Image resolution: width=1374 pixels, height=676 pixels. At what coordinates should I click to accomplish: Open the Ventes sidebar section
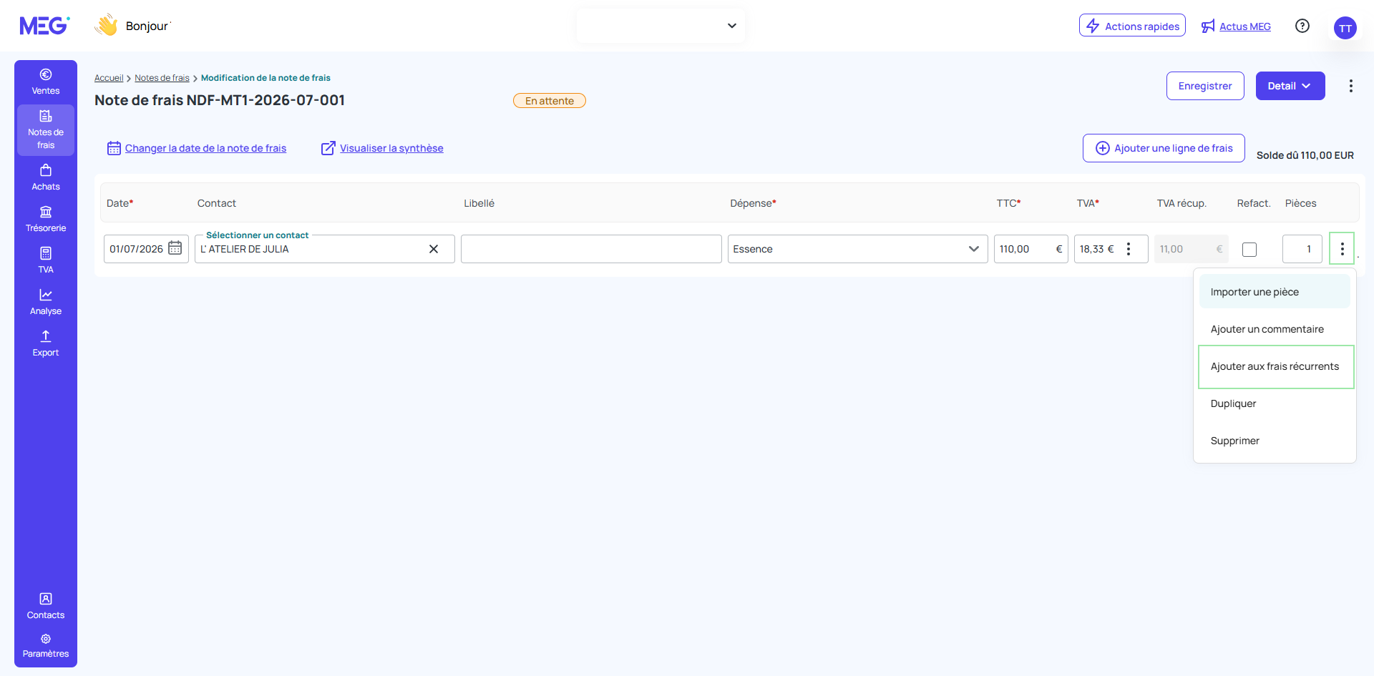[x=46, y=82]
